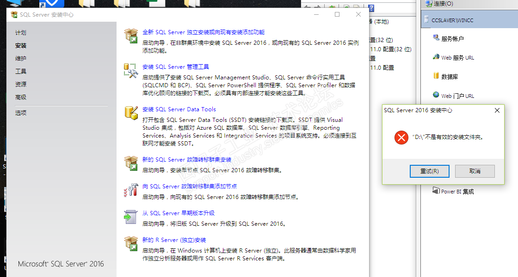518x277 pixels.
Task: Close the SQL Server 2016 安装中心 error dialog
Action: [497, 110]
